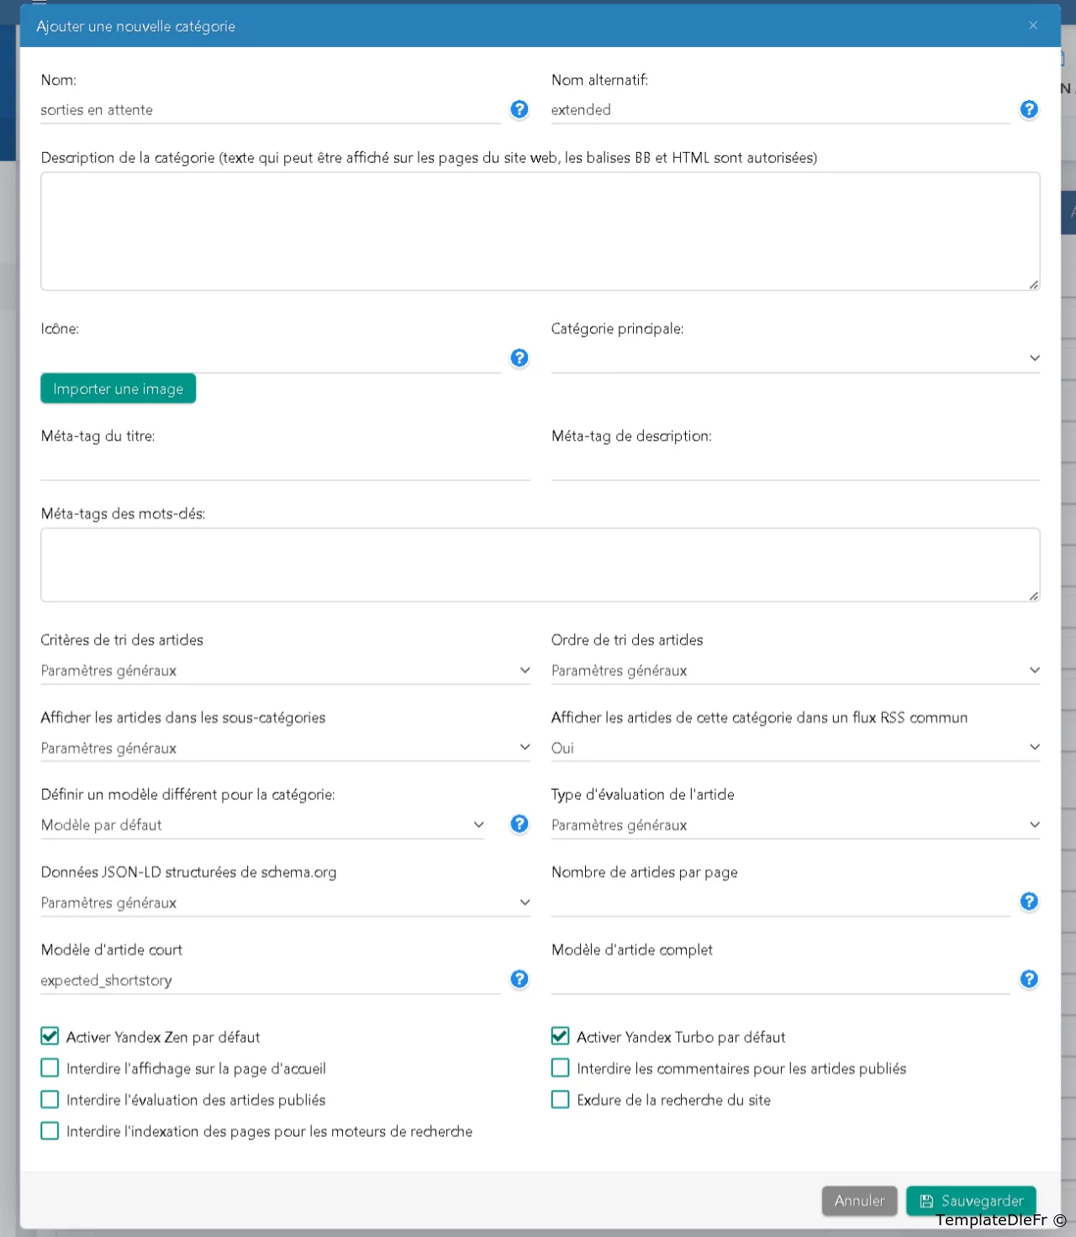
Task: Open the RSS commun Oui dropdown
Action: pos(794,748)
